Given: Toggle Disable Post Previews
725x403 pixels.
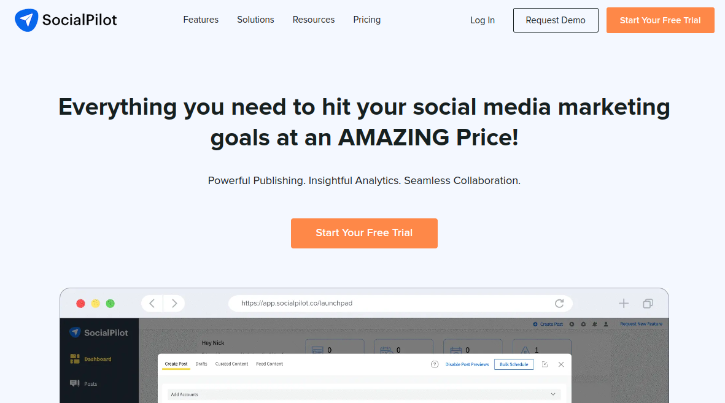Looking at the screenshot, I should pyautogui.click(x=467, y=364).
